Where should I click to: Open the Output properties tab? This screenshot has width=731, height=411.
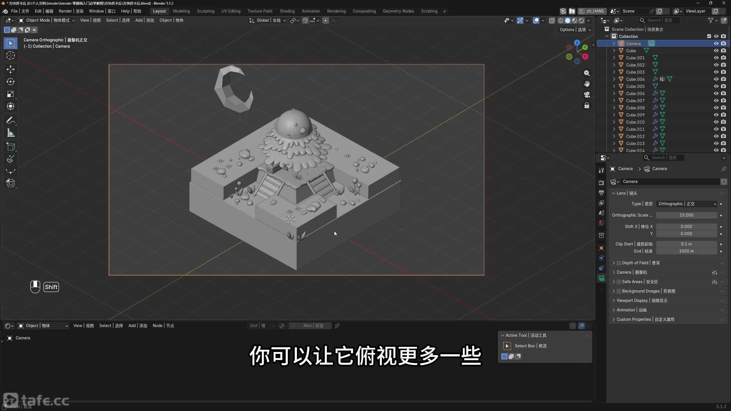(x=601, y=193)
